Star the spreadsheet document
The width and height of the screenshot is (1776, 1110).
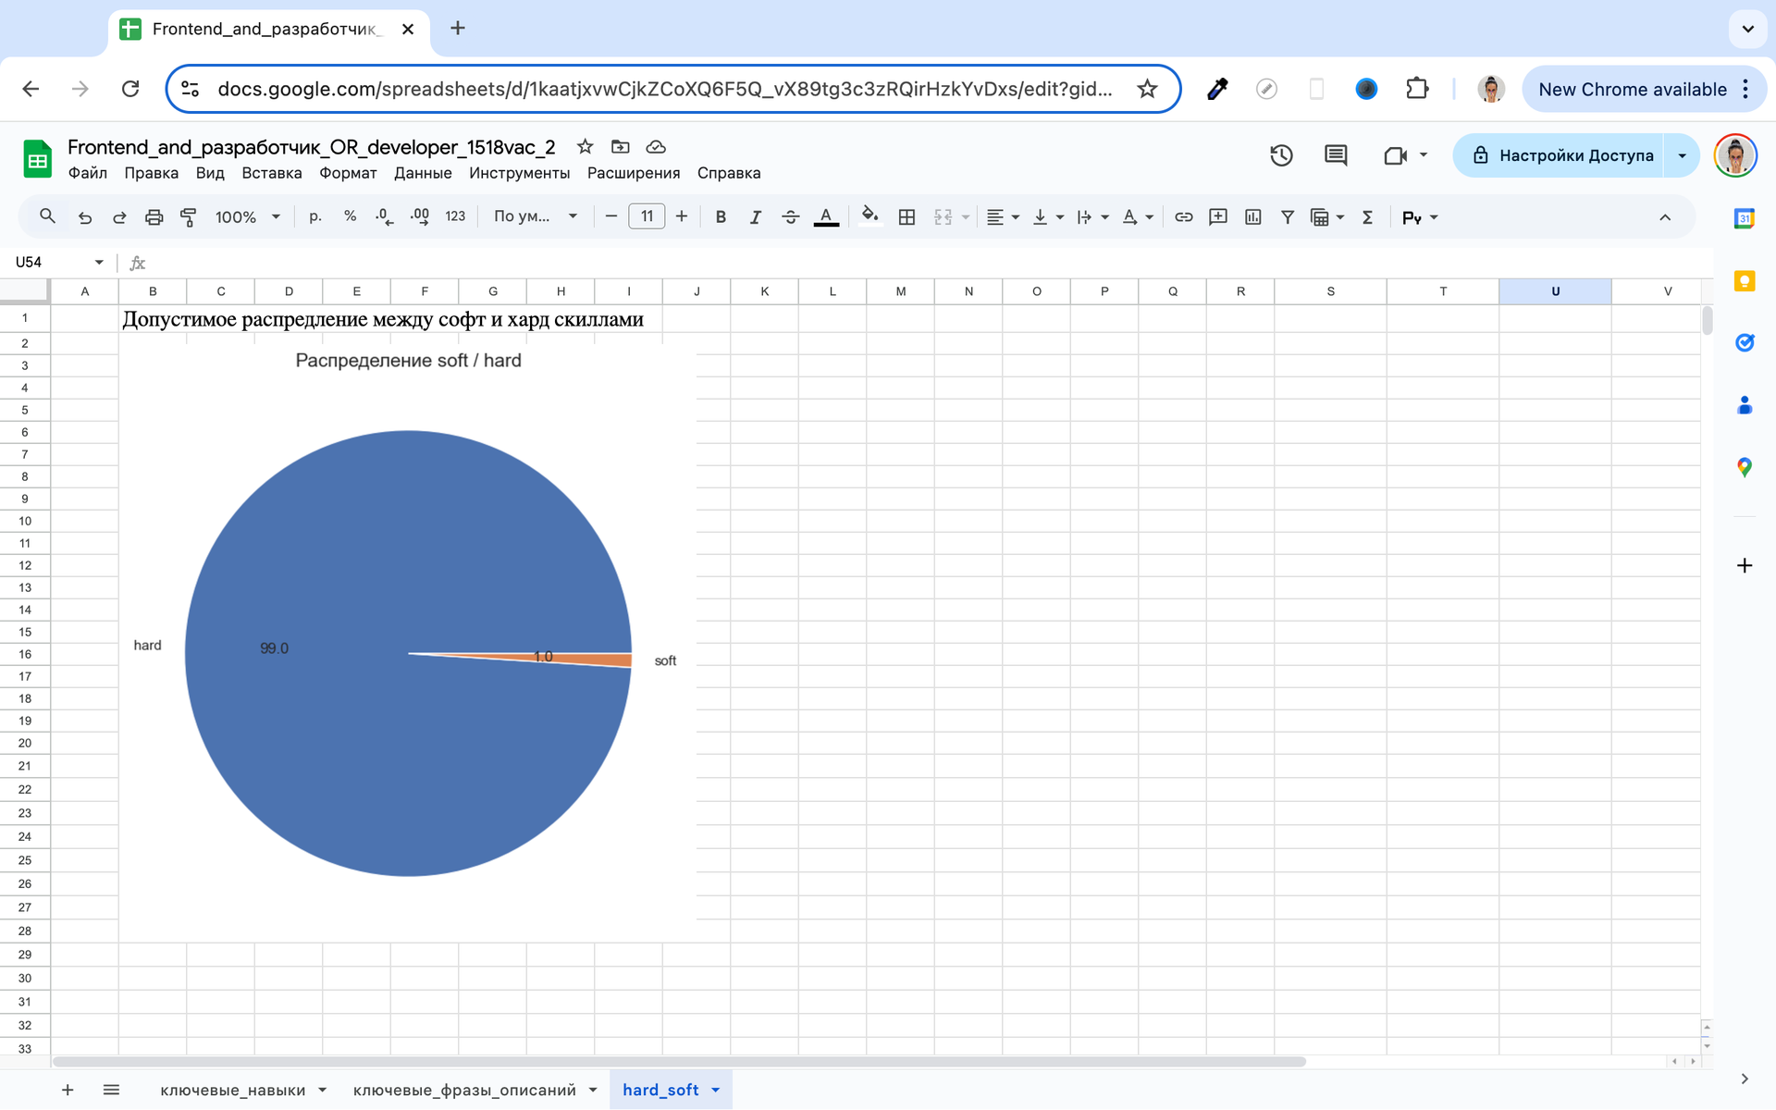pyautogui.click(x=585, y=146)
